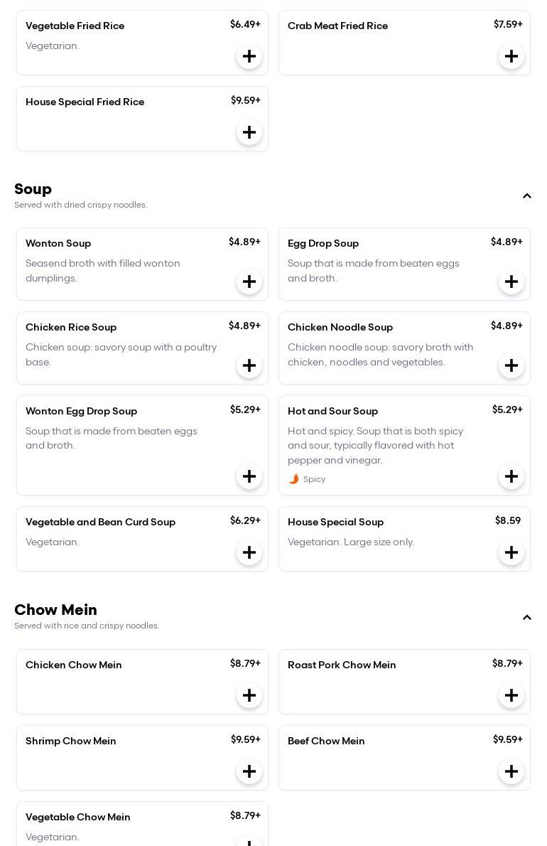Add Chicken Chow Mein to order
The height and width of the screenshot is (846, 547).
tap(249, 695)
